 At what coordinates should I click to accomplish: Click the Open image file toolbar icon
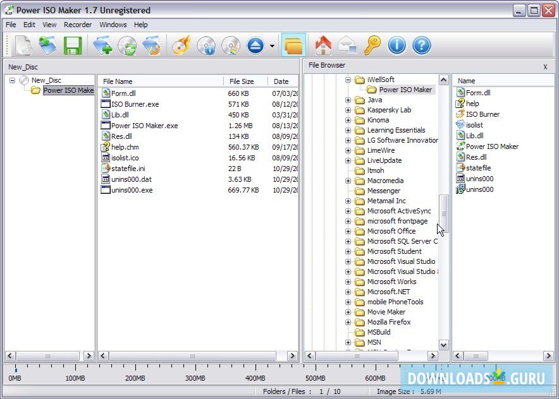coord(48,45)
